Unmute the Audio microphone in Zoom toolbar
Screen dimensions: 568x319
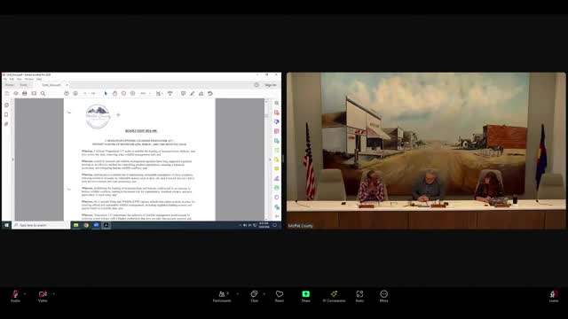point(15,296)
